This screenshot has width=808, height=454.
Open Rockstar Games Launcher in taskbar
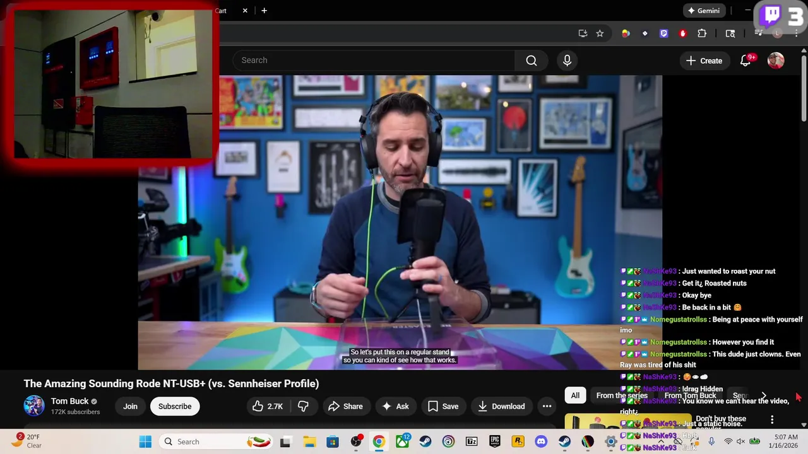click(518, 441)
